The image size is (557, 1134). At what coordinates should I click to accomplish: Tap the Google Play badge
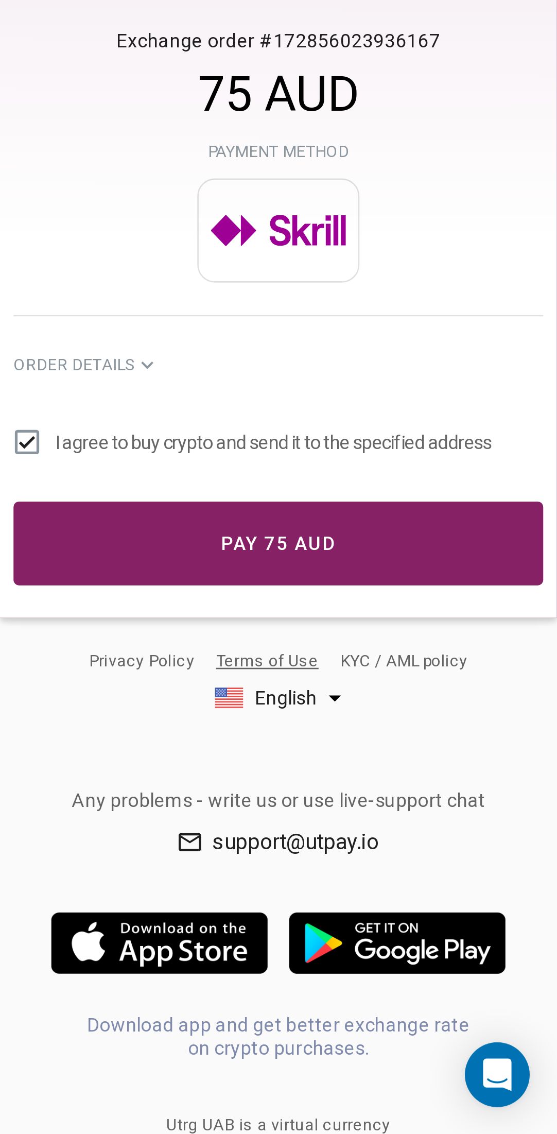click(x=397, y=943)
